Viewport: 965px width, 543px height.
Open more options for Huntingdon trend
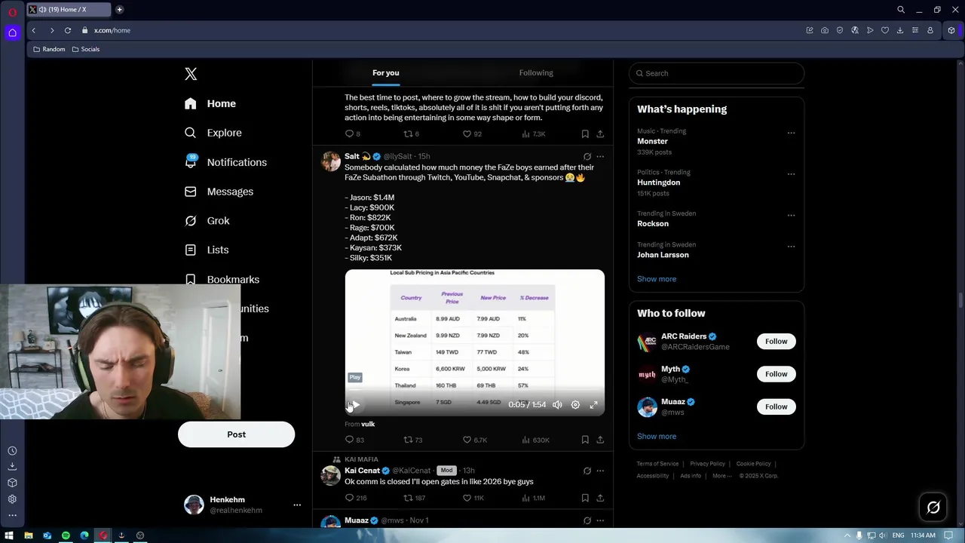point(791,174)
